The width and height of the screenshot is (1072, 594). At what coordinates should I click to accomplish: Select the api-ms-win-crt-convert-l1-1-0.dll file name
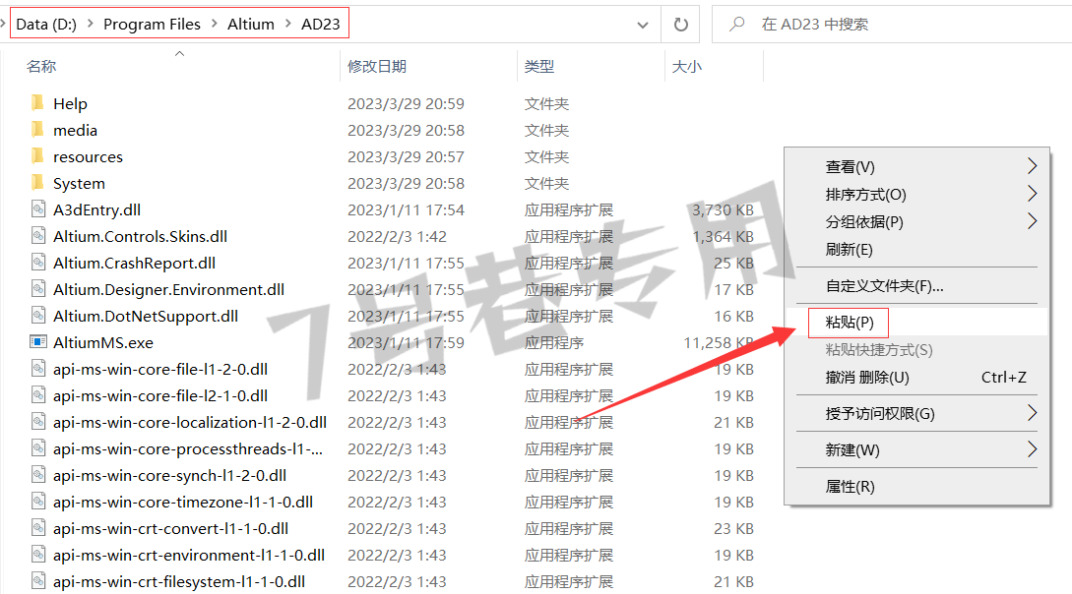point(171,529)
